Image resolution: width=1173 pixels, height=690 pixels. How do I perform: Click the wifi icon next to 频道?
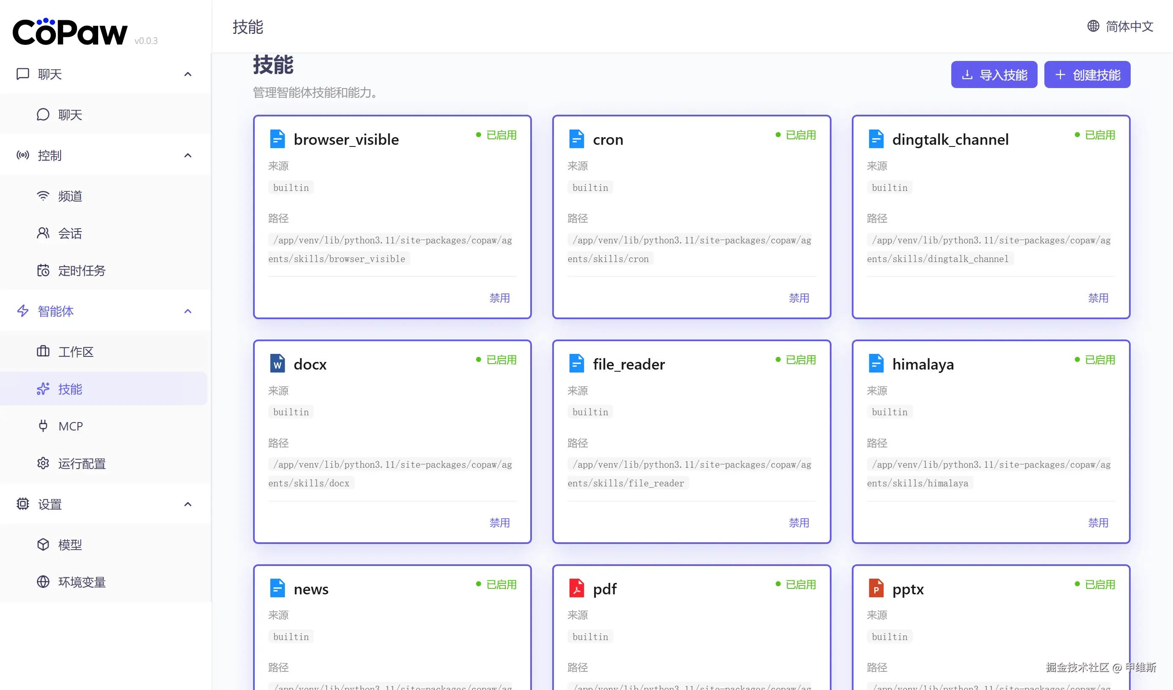click(43, 196)
